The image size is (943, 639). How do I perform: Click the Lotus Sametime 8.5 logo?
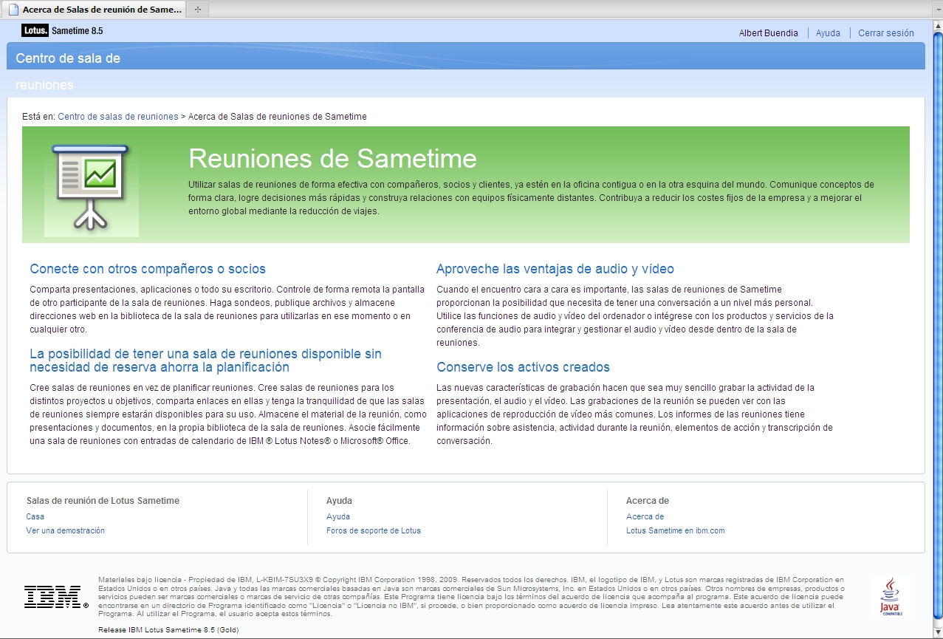62,31
